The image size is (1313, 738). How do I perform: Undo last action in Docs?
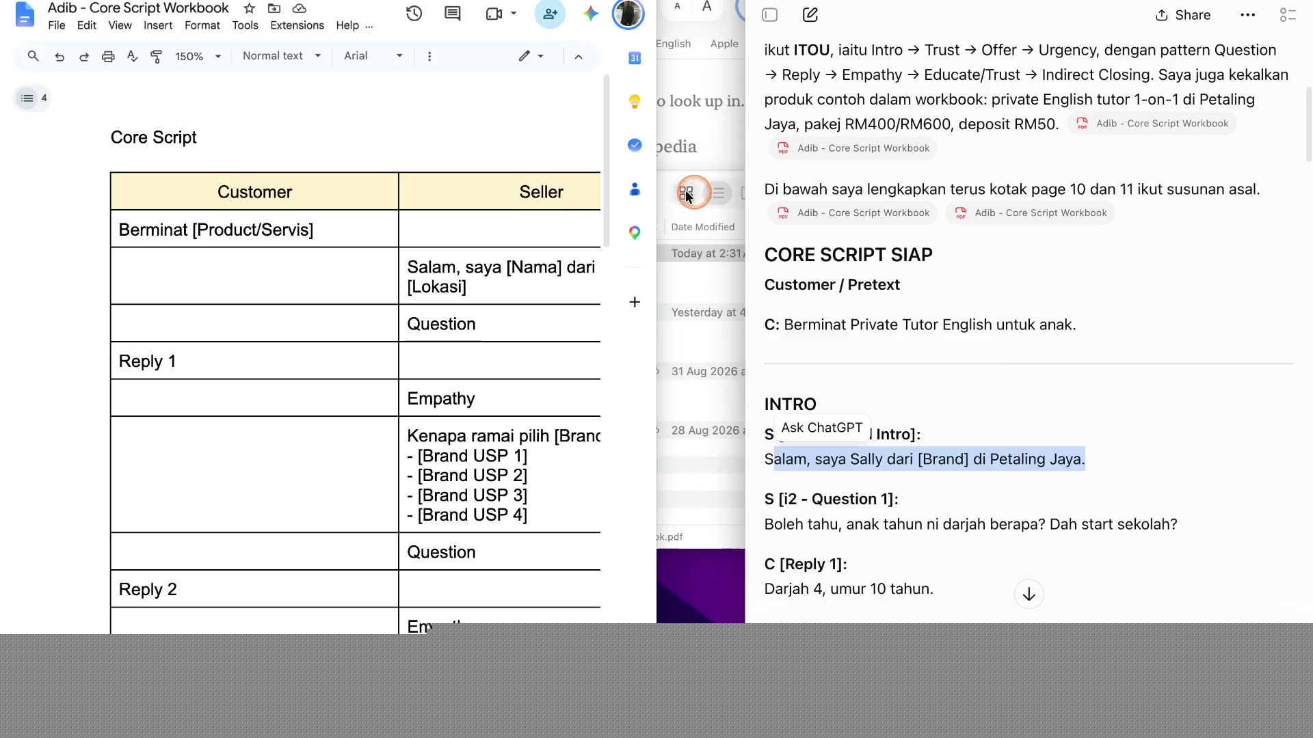tap(59, 56)
